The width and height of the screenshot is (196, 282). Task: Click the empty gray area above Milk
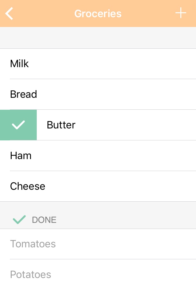point(98,38)
